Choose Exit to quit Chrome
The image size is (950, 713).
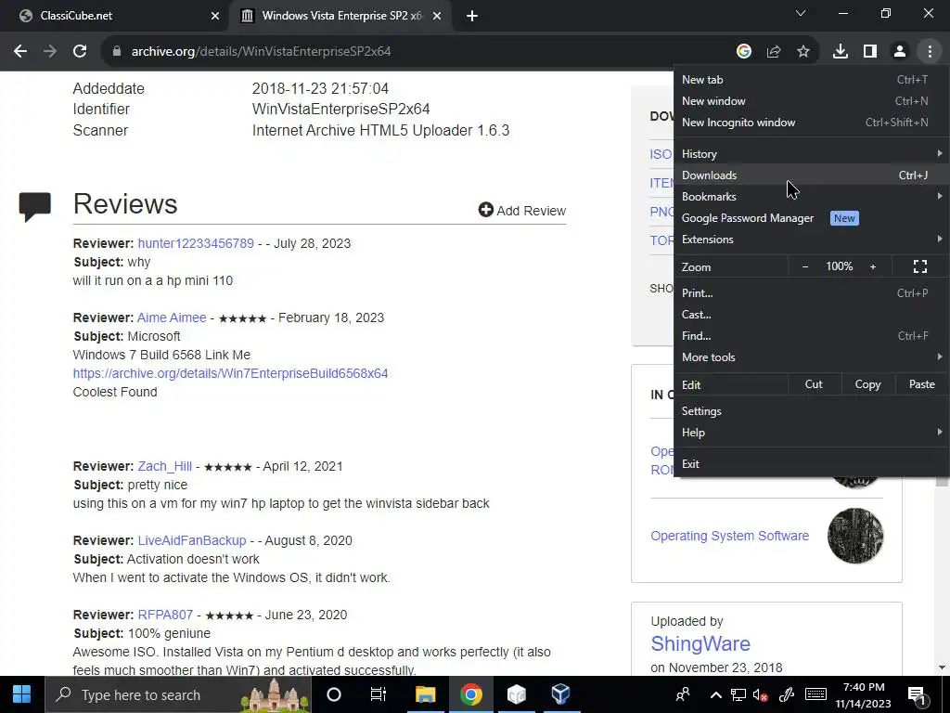[x=811, y=464]
